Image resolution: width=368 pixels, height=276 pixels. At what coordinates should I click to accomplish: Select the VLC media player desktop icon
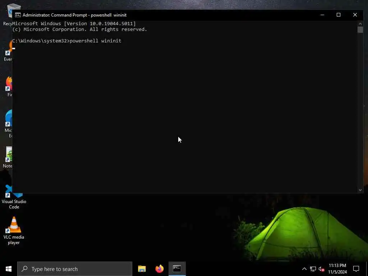14,231
